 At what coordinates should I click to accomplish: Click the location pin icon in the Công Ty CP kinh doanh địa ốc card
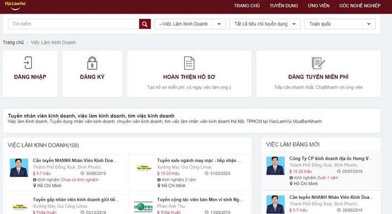pyautogui.click(x=291, y=184)
